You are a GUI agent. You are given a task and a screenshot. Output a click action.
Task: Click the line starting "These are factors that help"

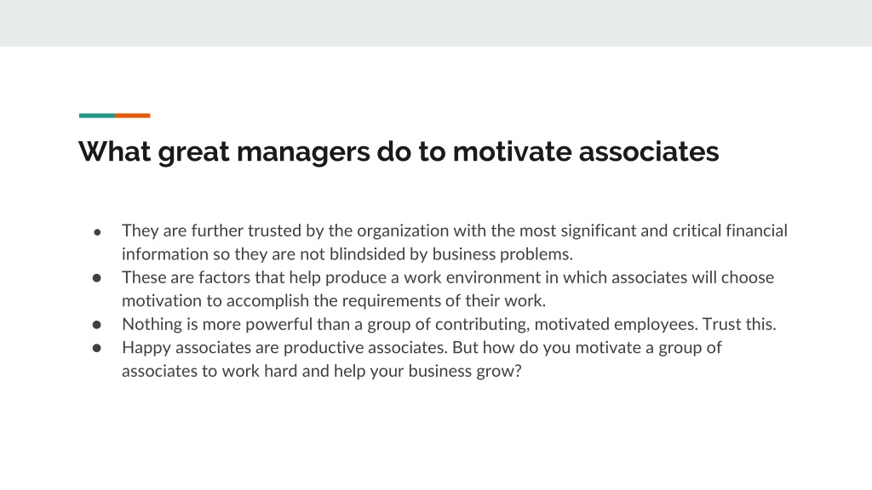[448, 277]
